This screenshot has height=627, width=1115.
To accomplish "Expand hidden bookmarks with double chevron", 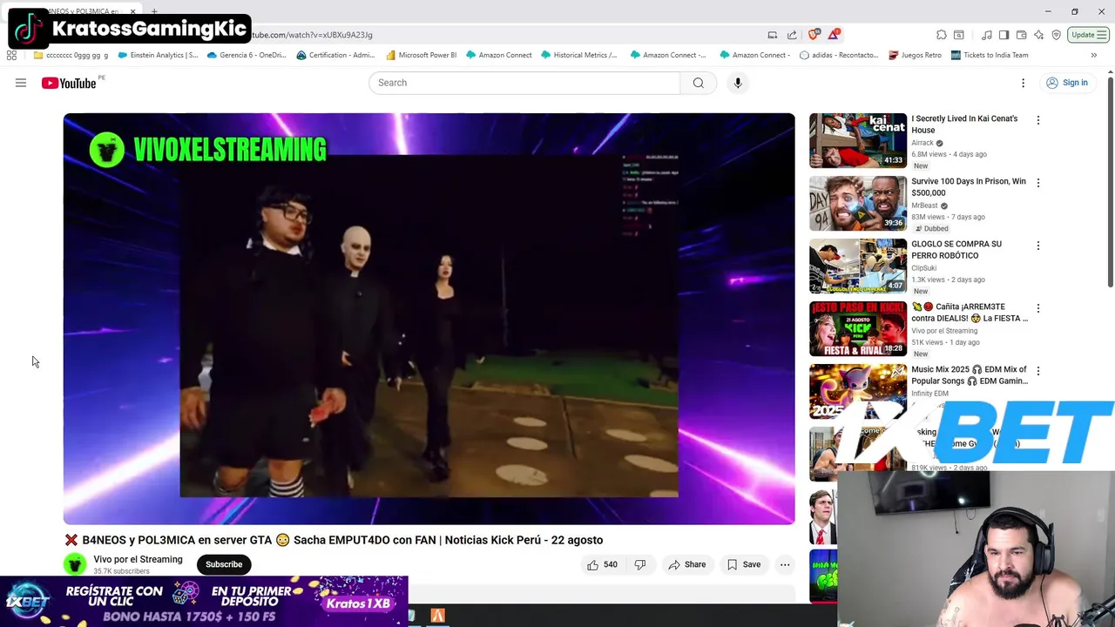I will [1094, 55].
